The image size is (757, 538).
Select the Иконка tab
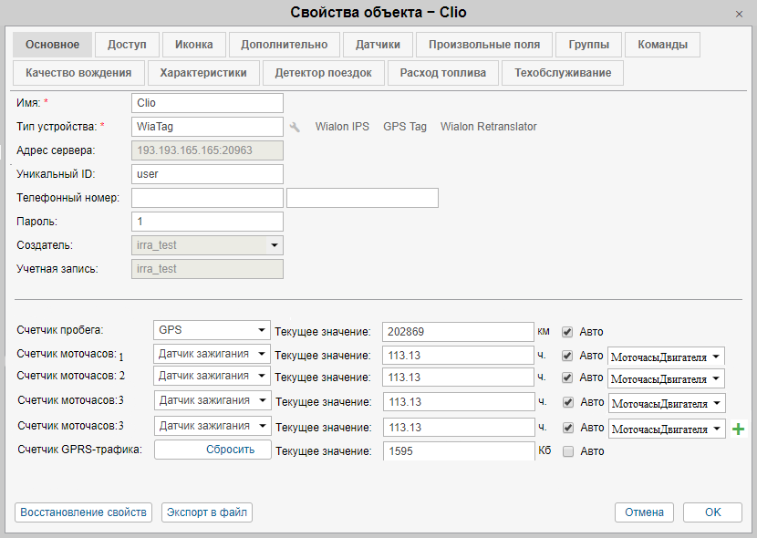[x=193, y=45]
